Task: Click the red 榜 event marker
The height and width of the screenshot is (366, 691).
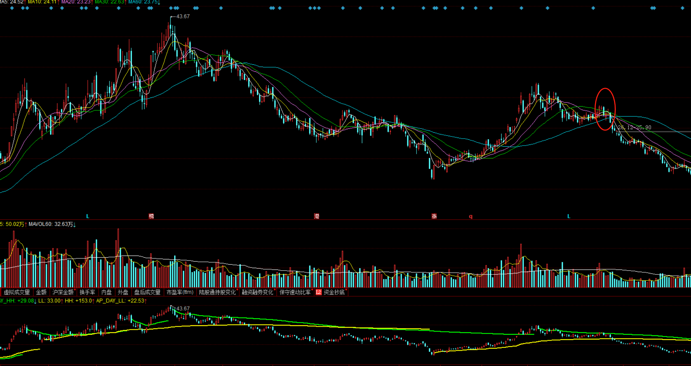Action: 151,216
